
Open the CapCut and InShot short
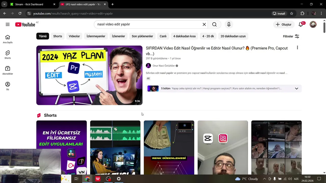pos(223,147)
